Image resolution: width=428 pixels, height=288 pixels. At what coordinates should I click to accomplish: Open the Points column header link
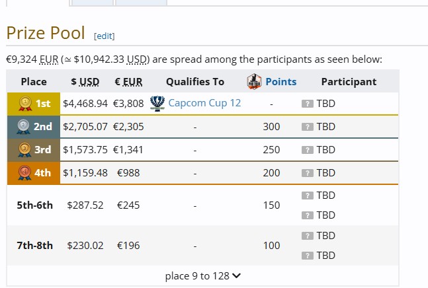click(281, 82)
